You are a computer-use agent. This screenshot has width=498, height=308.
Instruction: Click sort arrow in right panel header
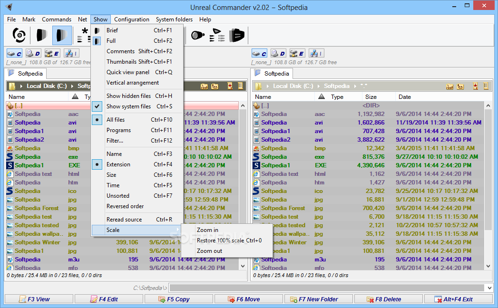point(322,96)
